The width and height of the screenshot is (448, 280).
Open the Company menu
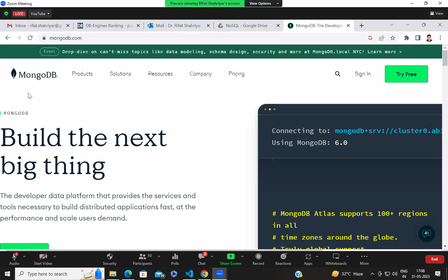point(201,74)
